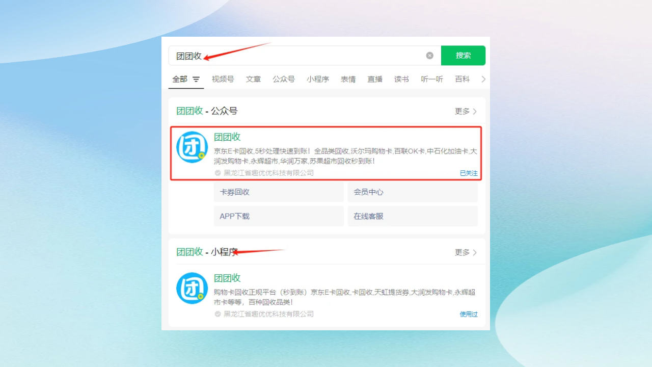This screenshot has width=652, height=367.
Task: Switch to the 表情 tab
Action: pos(348,79)
